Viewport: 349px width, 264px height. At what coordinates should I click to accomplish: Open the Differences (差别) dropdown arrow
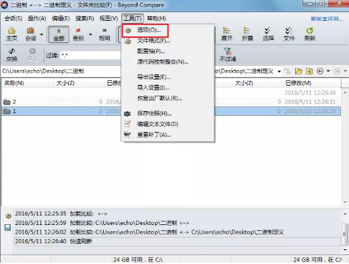90,34
